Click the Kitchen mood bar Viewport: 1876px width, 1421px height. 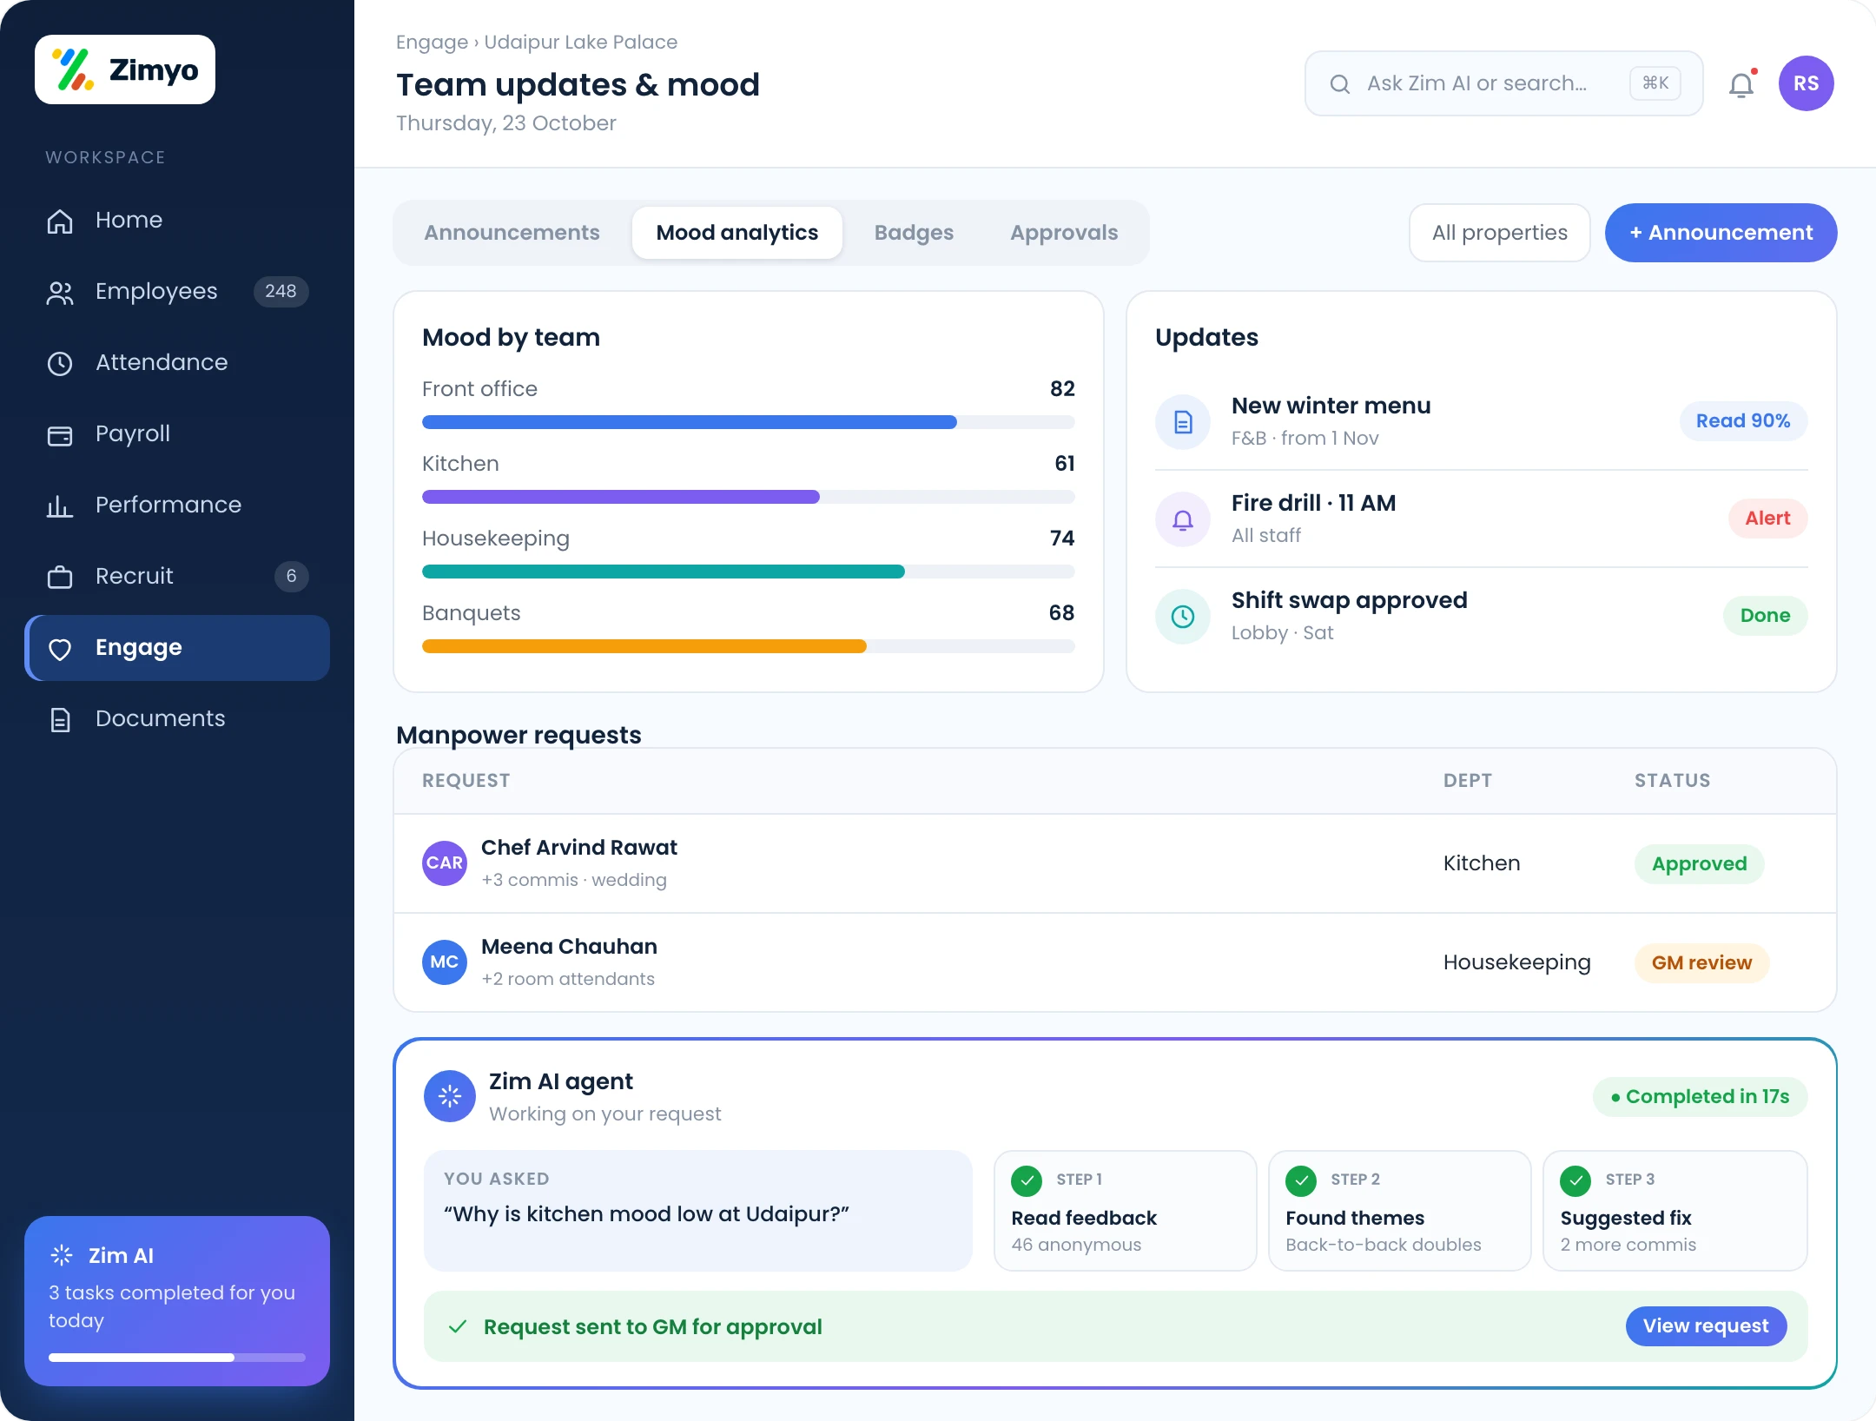749,497
